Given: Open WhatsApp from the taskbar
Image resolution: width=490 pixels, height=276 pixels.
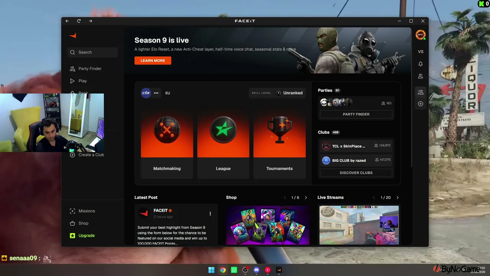Looking at the screenshot, I should click(234, 270).
